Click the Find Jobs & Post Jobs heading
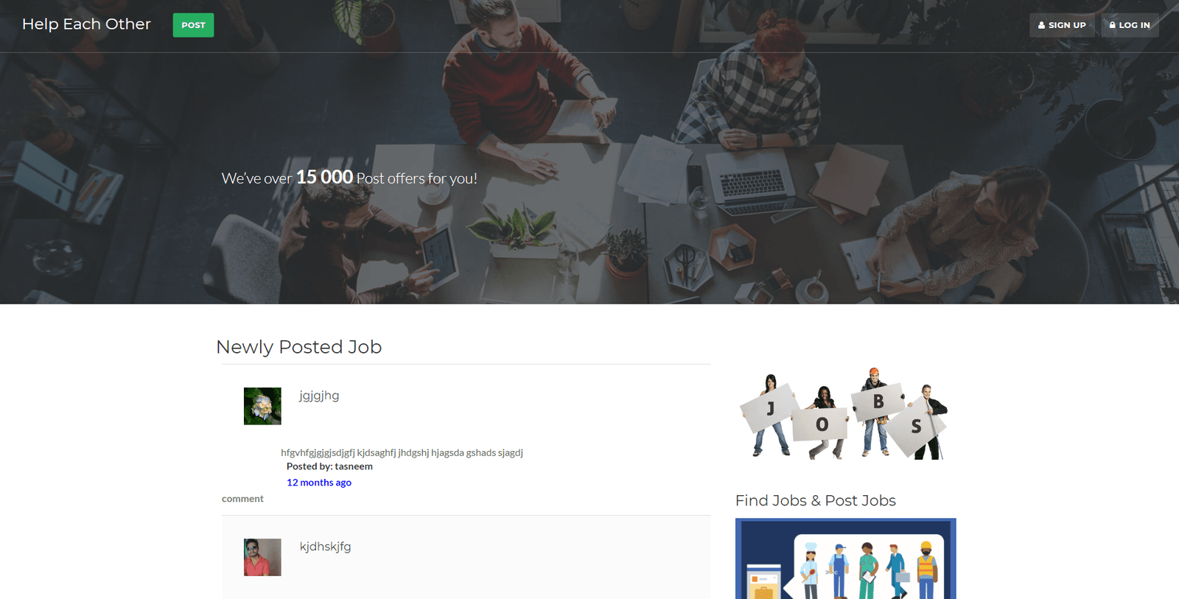Viewport: 1179px width, 599px height. coord(816,500)
